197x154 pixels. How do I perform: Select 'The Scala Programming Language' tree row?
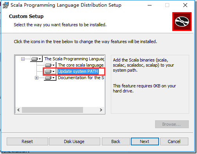pyautogui.click(x=74, y=59)
